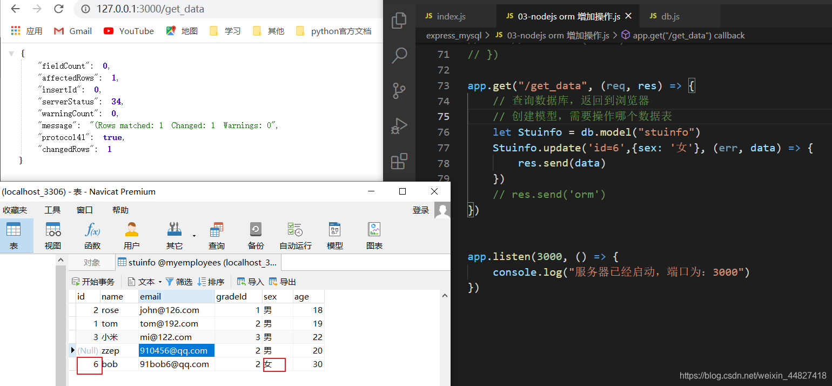
Task: Select the 视图 view toolbar icon
Action: 53,236
